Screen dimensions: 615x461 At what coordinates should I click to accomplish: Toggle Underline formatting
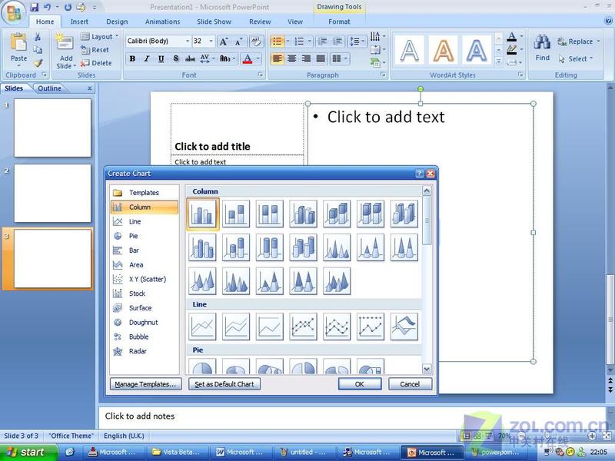click(x=161, y=59)
